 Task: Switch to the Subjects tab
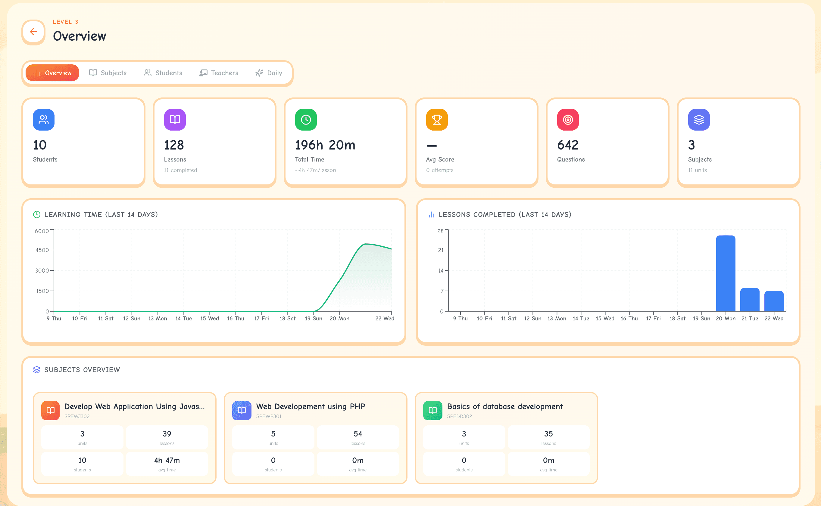[x=108, y=73]
